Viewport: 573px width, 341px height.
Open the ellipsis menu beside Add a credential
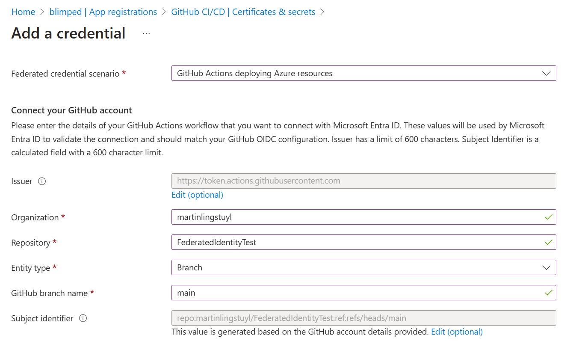(146, 33)
